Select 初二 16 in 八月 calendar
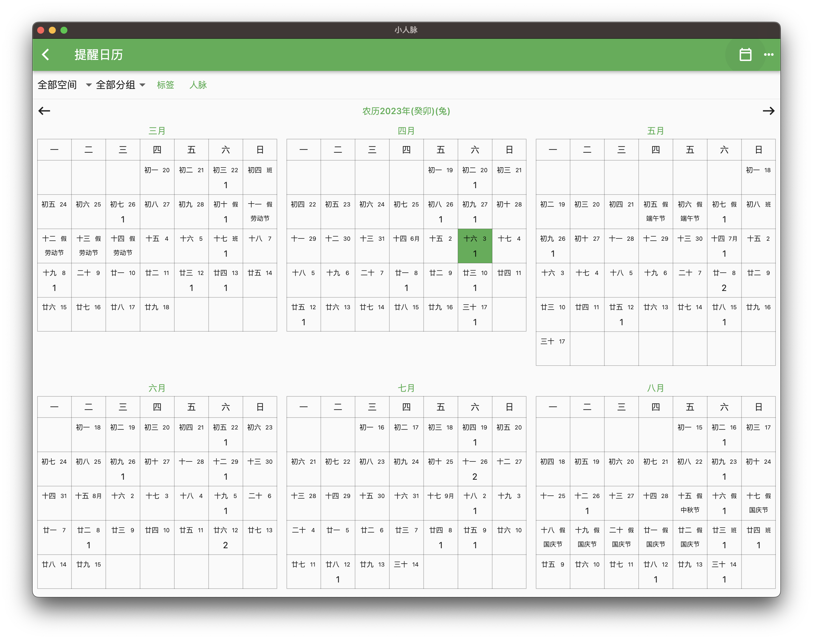Image resolution: width=813 pixels, height=640 pixels. 724,435
